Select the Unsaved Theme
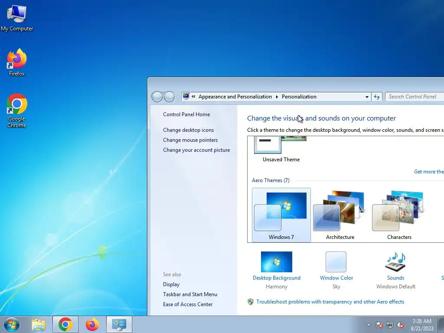Image resolution: width=444 pixels, height=333 pixels. pyautogui.click(x=281, y=150)
